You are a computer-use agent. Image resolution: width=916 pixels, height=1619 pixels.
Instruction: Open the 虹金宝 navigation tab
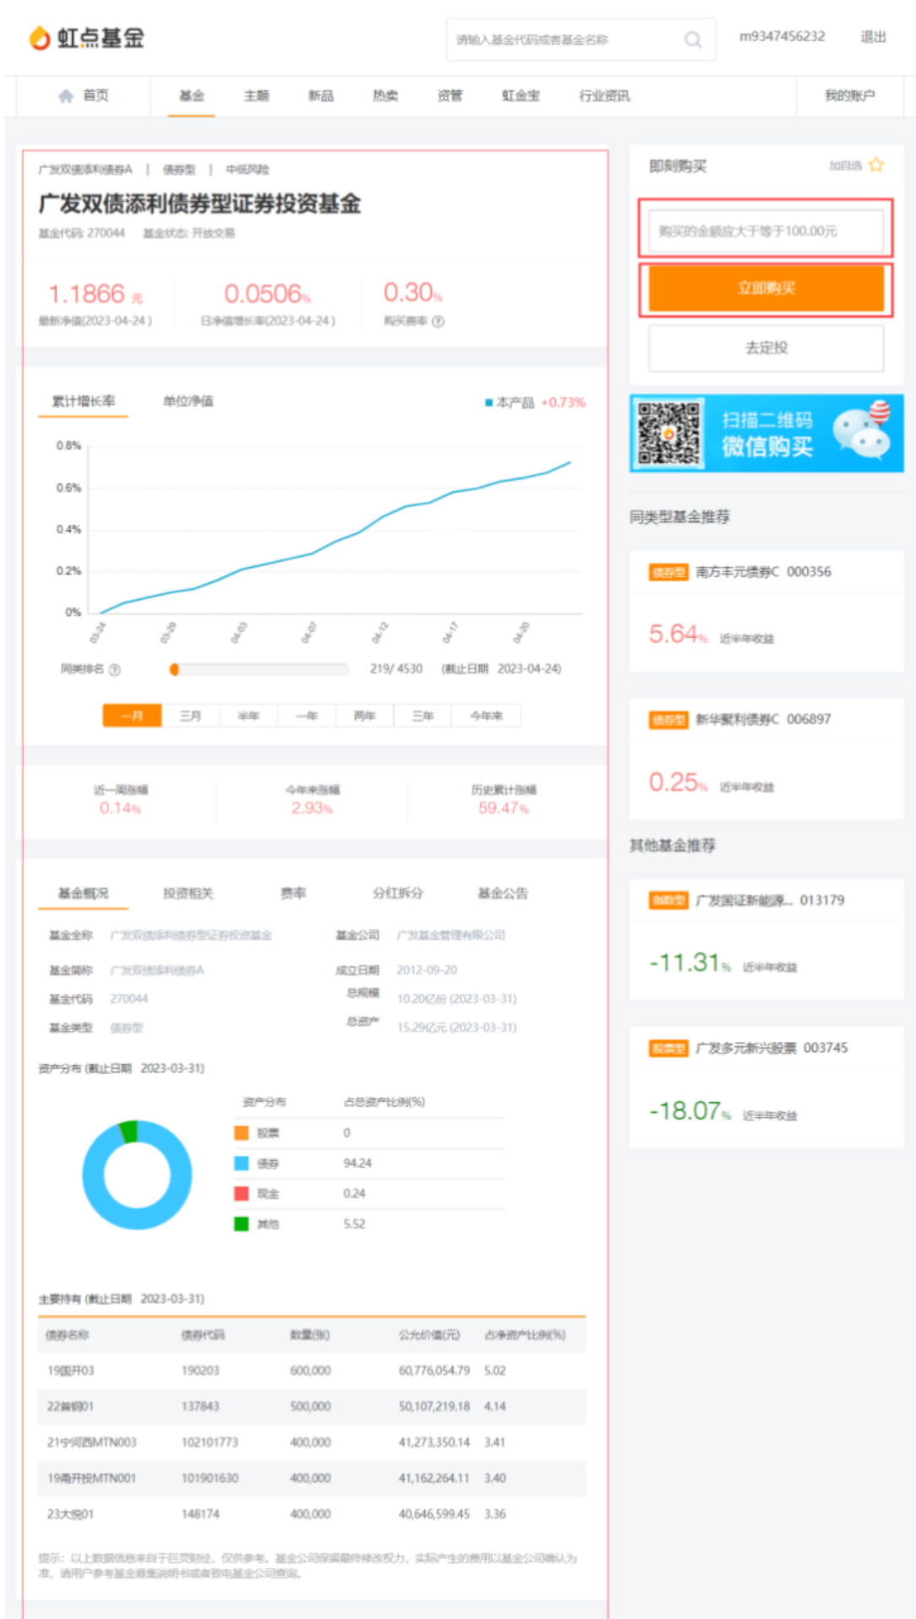point(521,95)
